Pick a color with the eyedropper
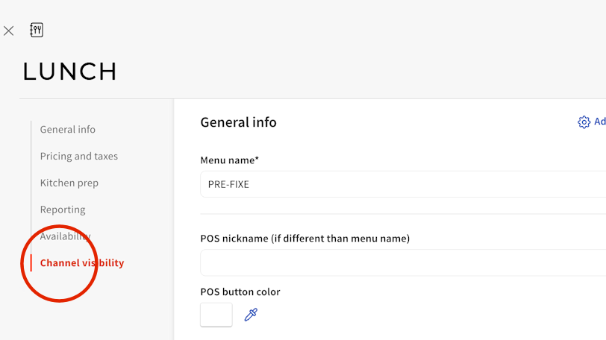This screenshot has height=340, width=606. [251, 315]
